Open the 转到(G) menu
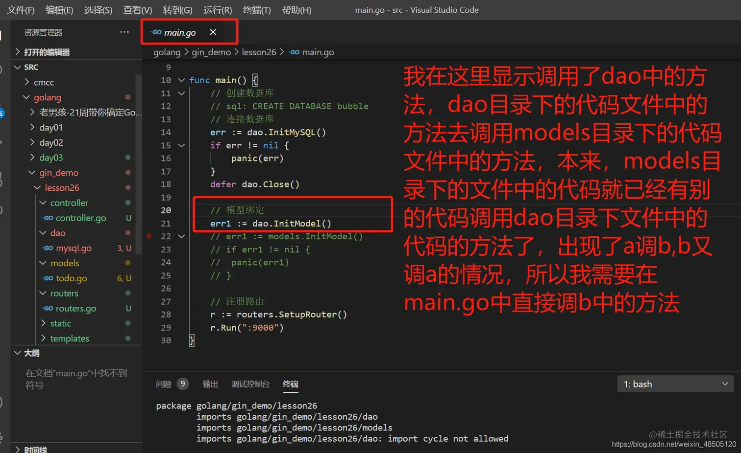This screenshot has height=453, width=741. tap(177, 10)
